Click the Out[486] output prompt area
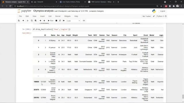Viewport: 184px width, 103px height. click(27, 33)
